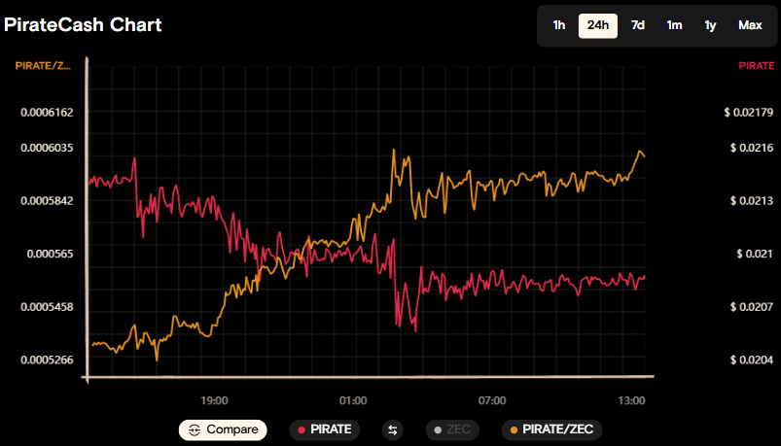Select the 24h time range

[597, 25]
